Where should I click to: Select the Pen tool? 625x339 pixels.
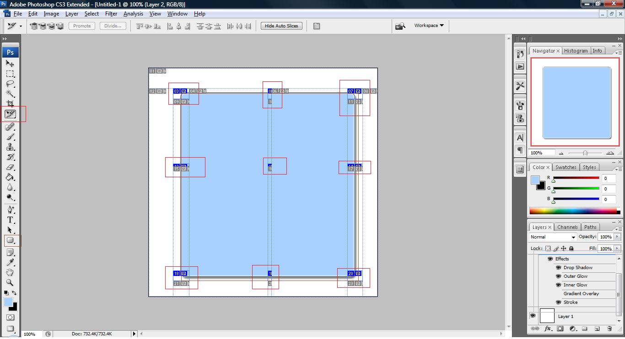pyautogui.click(x=10, y=210)
